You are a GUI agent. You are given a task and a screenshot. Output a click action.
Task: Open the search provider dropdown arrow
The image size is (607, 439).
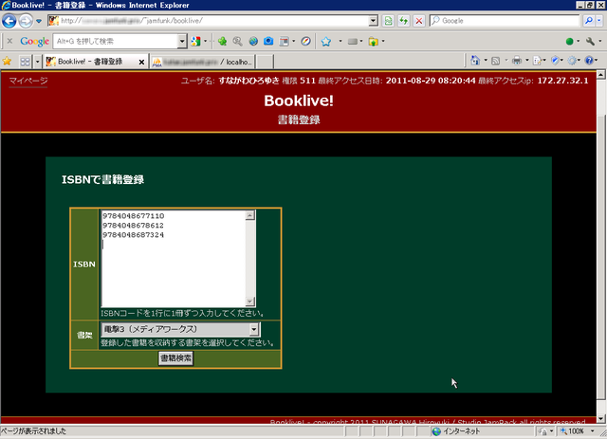click(599, 21)
